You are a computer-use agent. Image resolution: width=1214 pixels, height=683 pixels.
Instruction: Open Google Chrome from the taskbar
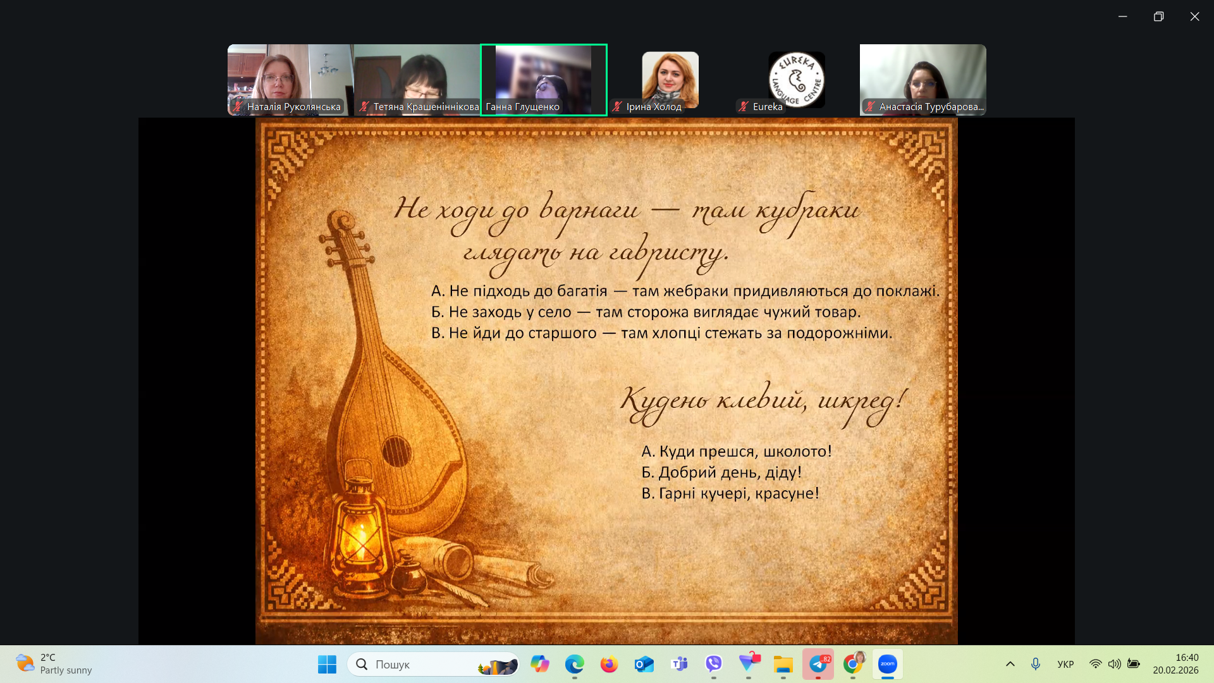853,664
